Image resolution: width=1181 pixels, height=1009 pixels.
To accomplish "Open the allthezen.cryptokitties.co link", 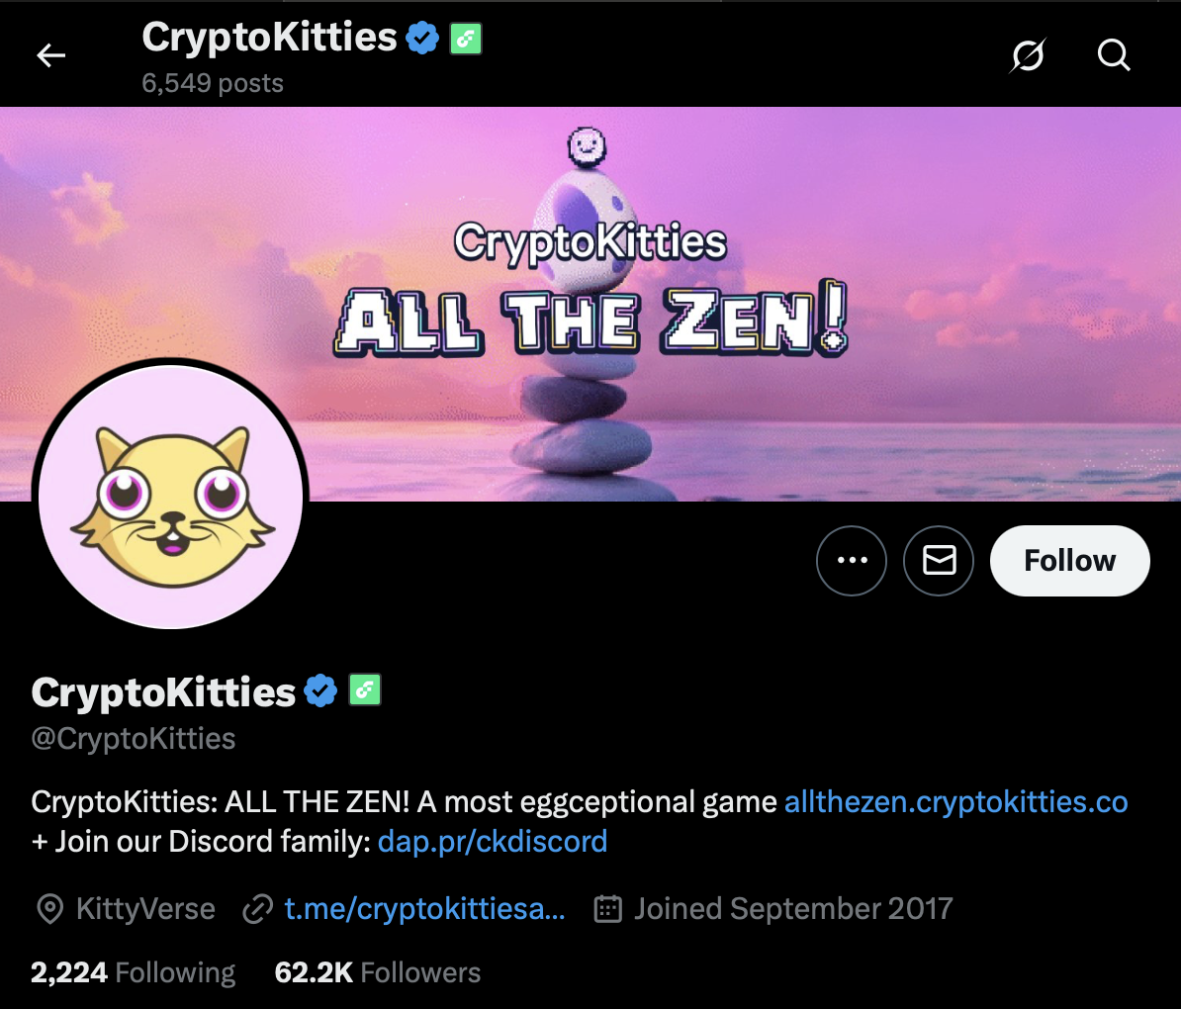I will pyautogui.click(x=955, y=801).
